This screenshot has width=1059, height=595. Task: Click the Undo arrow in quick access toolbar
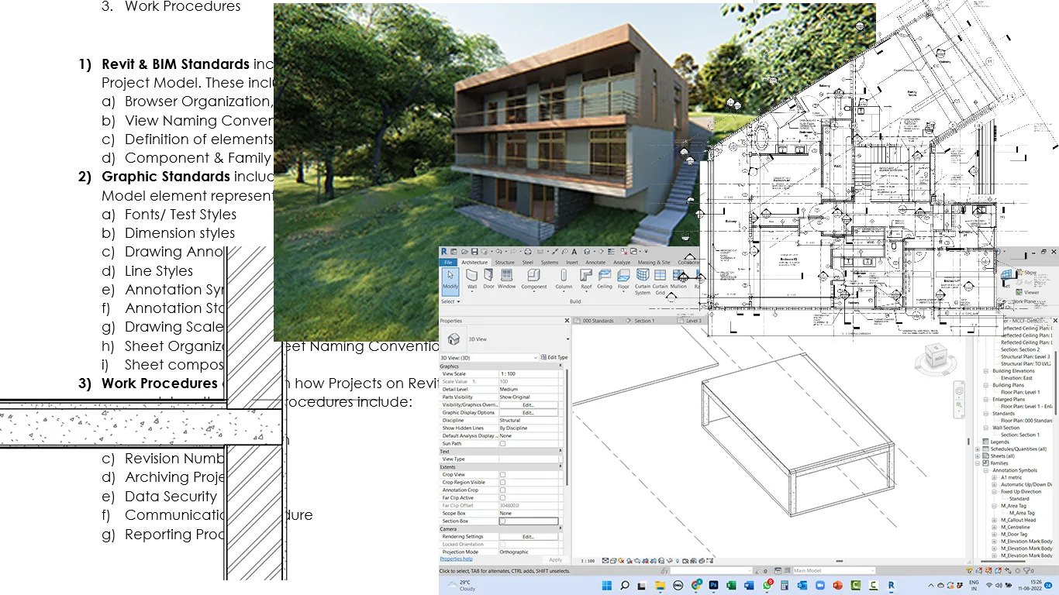499,252
